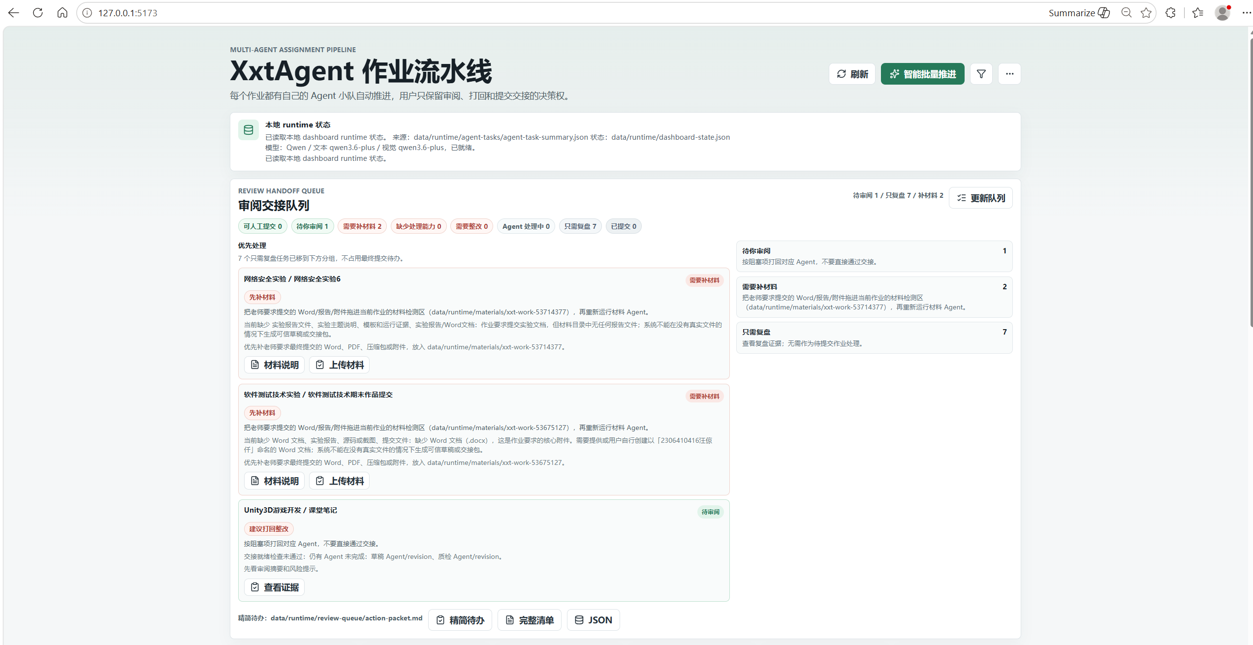This screenshot has width=1253, height=645.
Task: Open browser settings and more menu
Action: click(x=1247, y=13)
